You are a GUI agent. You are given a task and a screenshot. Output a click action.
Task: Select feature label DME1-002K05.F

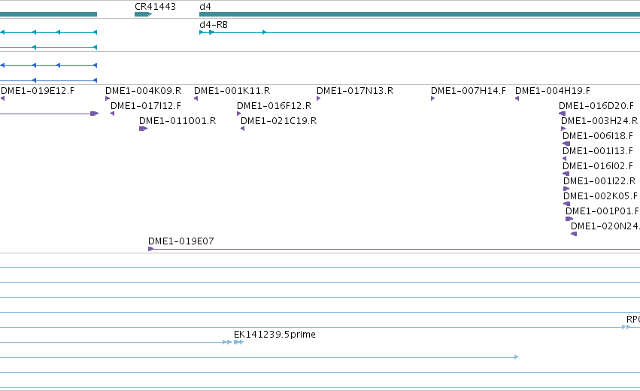tap(600, 196)
